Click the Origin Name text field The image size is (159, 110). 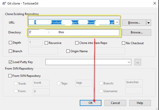[x=110, y=51]
